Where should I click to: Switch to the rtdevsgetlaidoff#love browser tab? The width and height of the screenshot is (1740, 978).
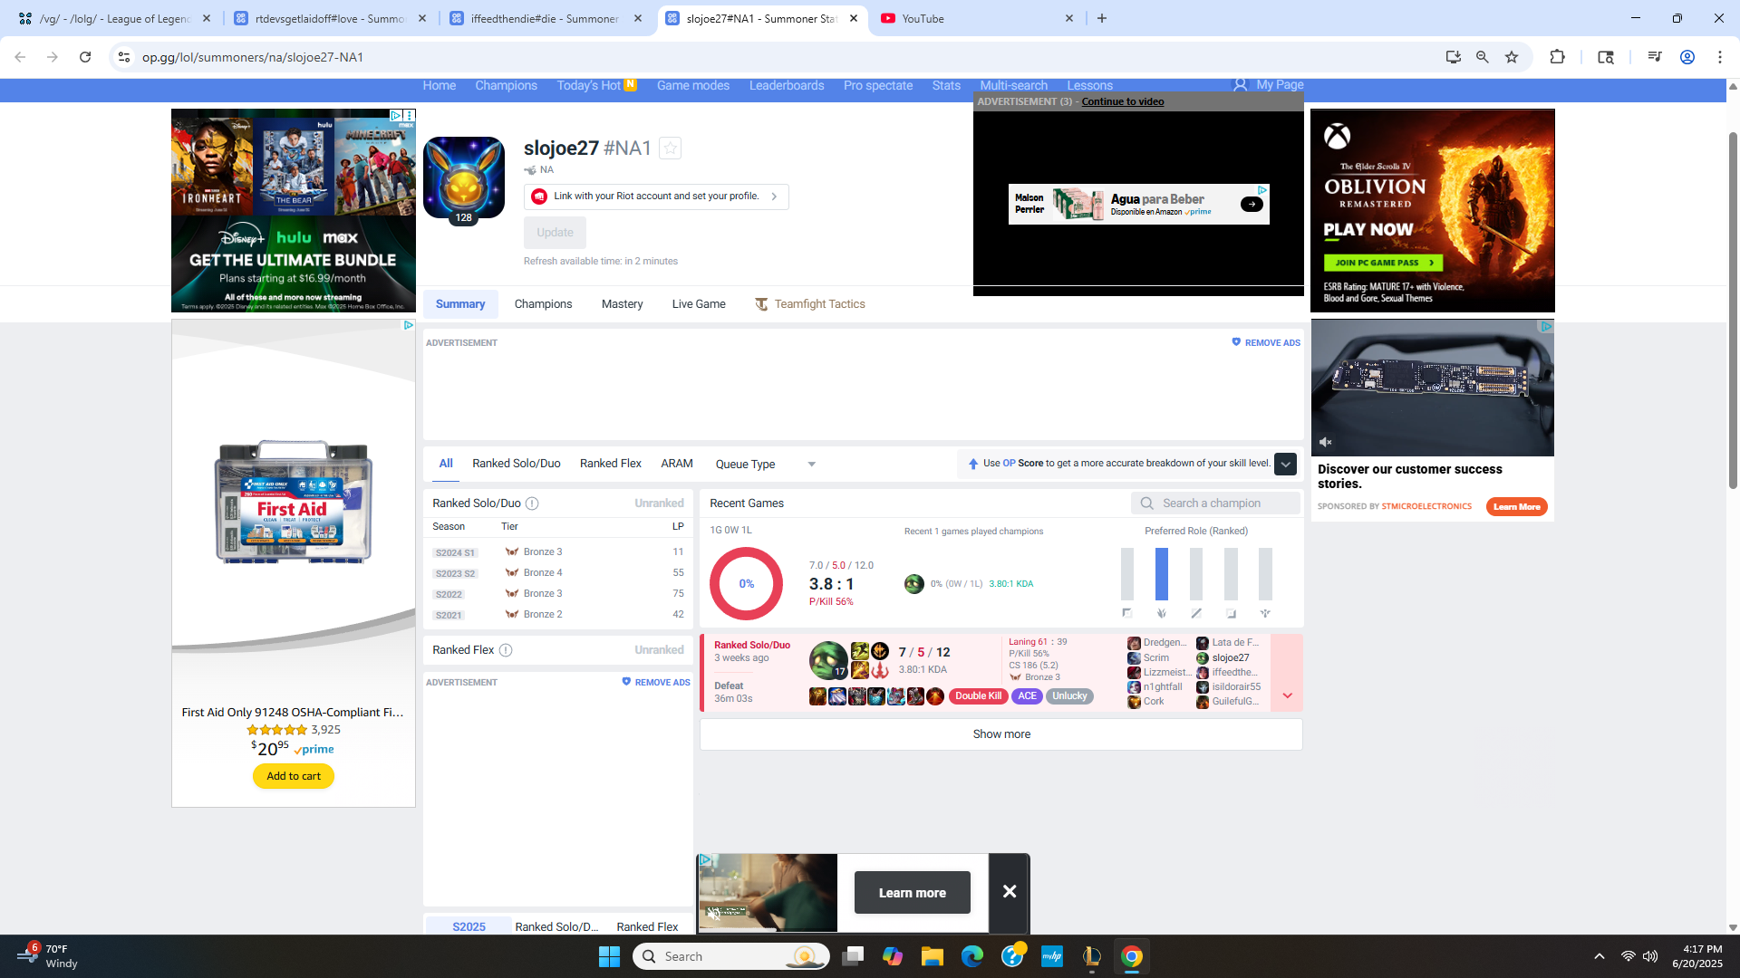coord(330,18)
